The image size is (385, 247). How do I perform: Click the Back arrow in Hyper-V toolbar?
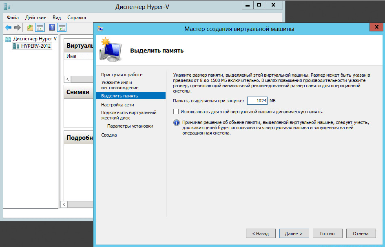(8, 27)
